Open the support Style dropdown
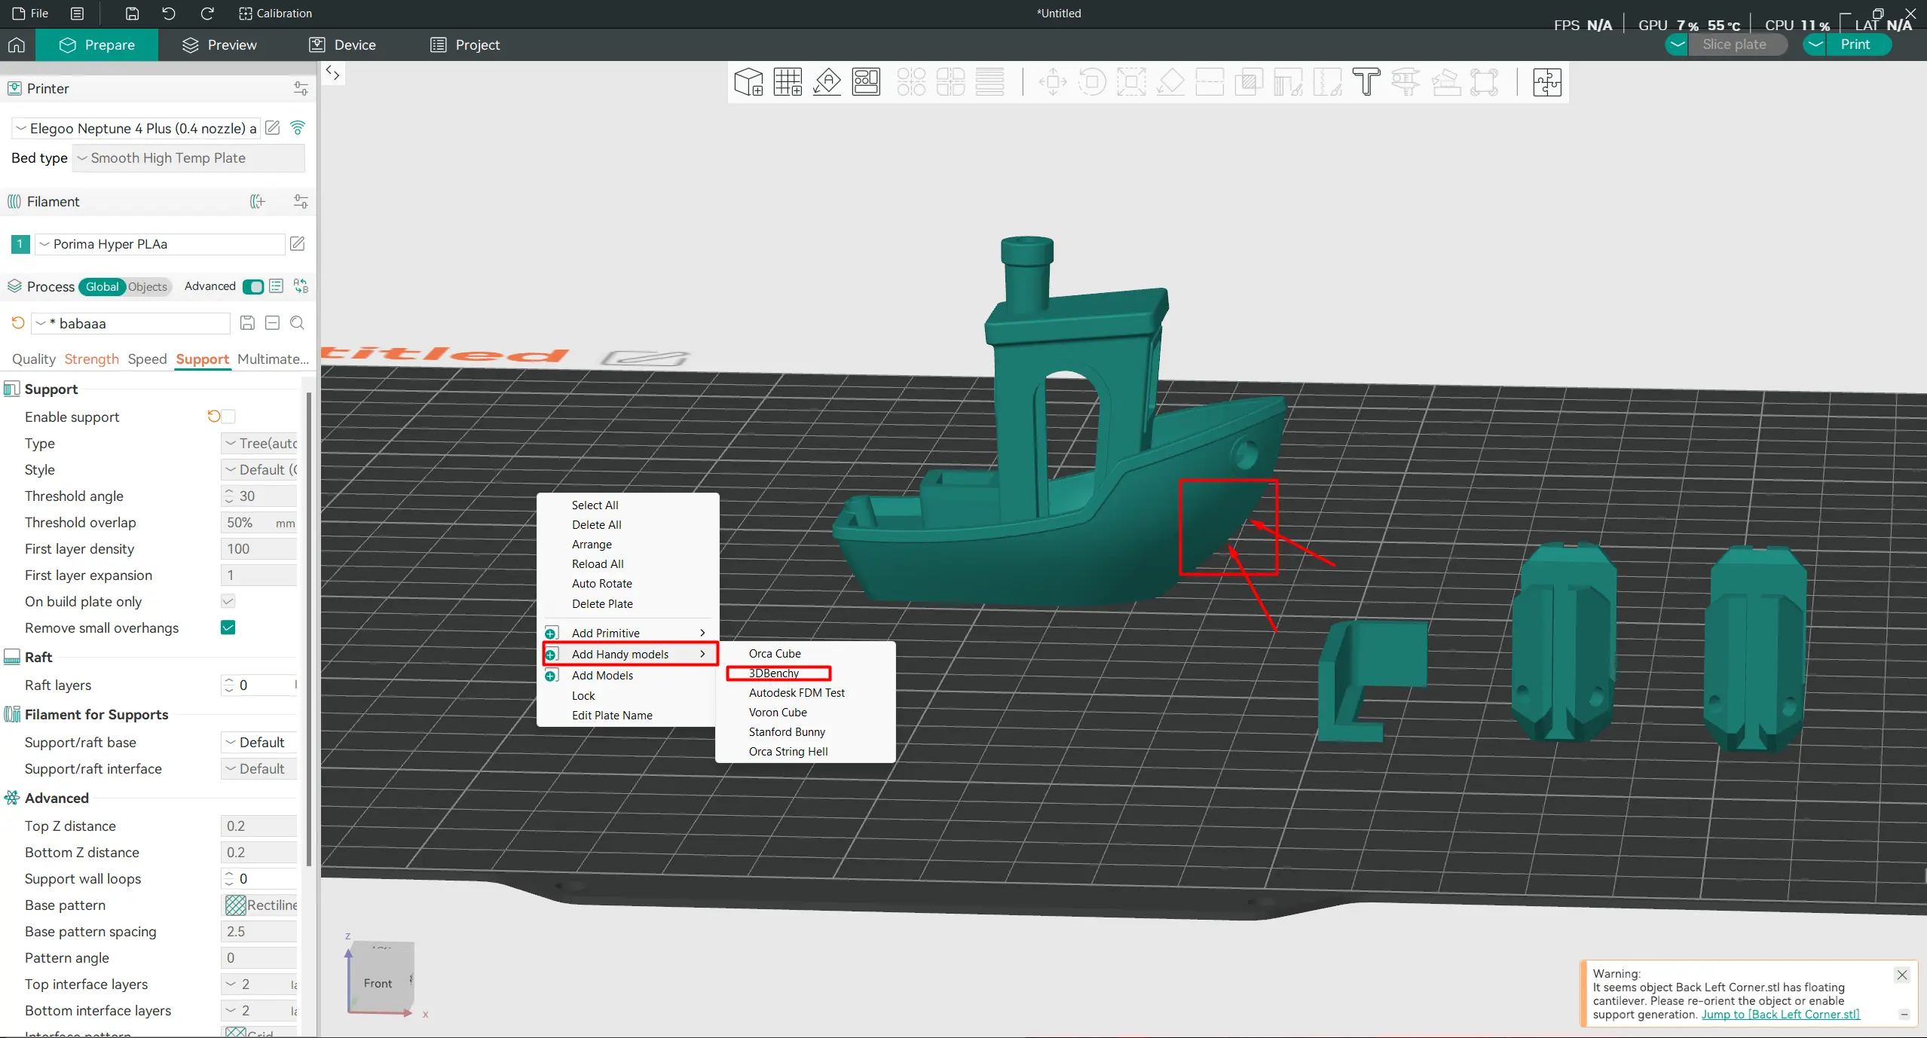The width and height of the screenshot is (1927, 1038). [x=258, y=470]
